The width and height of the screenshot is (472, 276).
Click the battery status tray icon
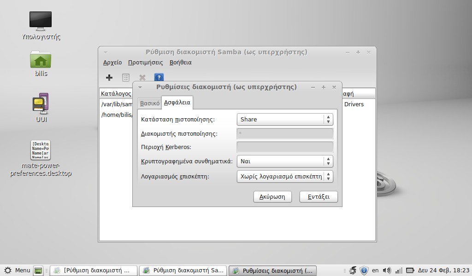click(410, 270)
